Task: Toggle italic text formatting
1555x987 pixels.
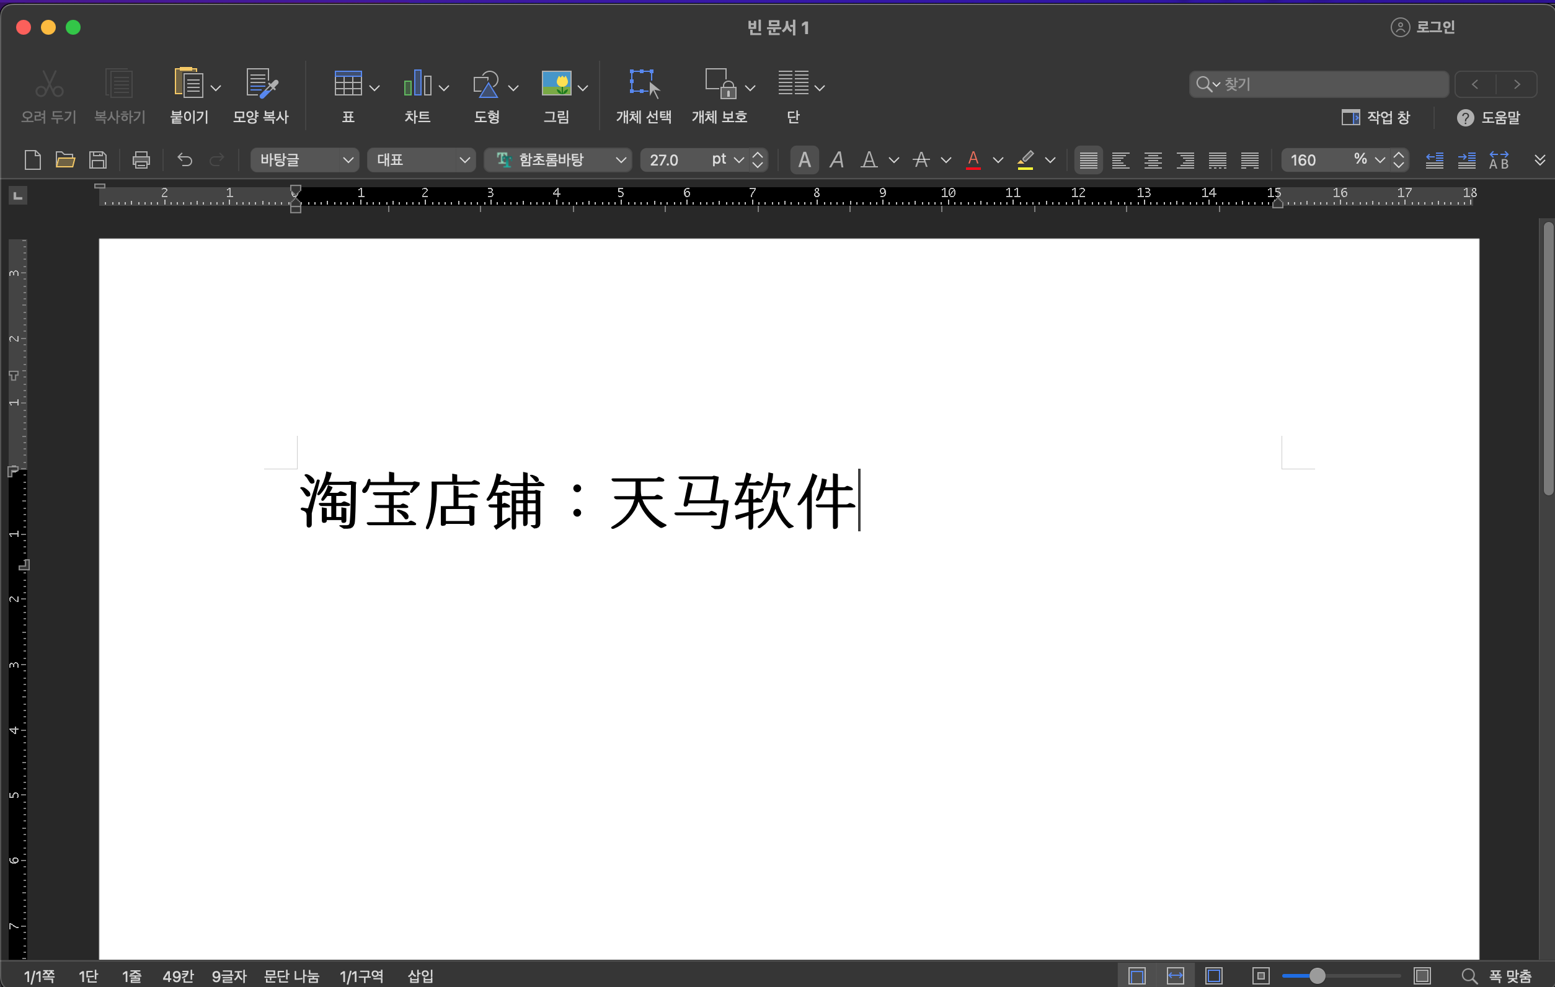Action: click(837, 159)
